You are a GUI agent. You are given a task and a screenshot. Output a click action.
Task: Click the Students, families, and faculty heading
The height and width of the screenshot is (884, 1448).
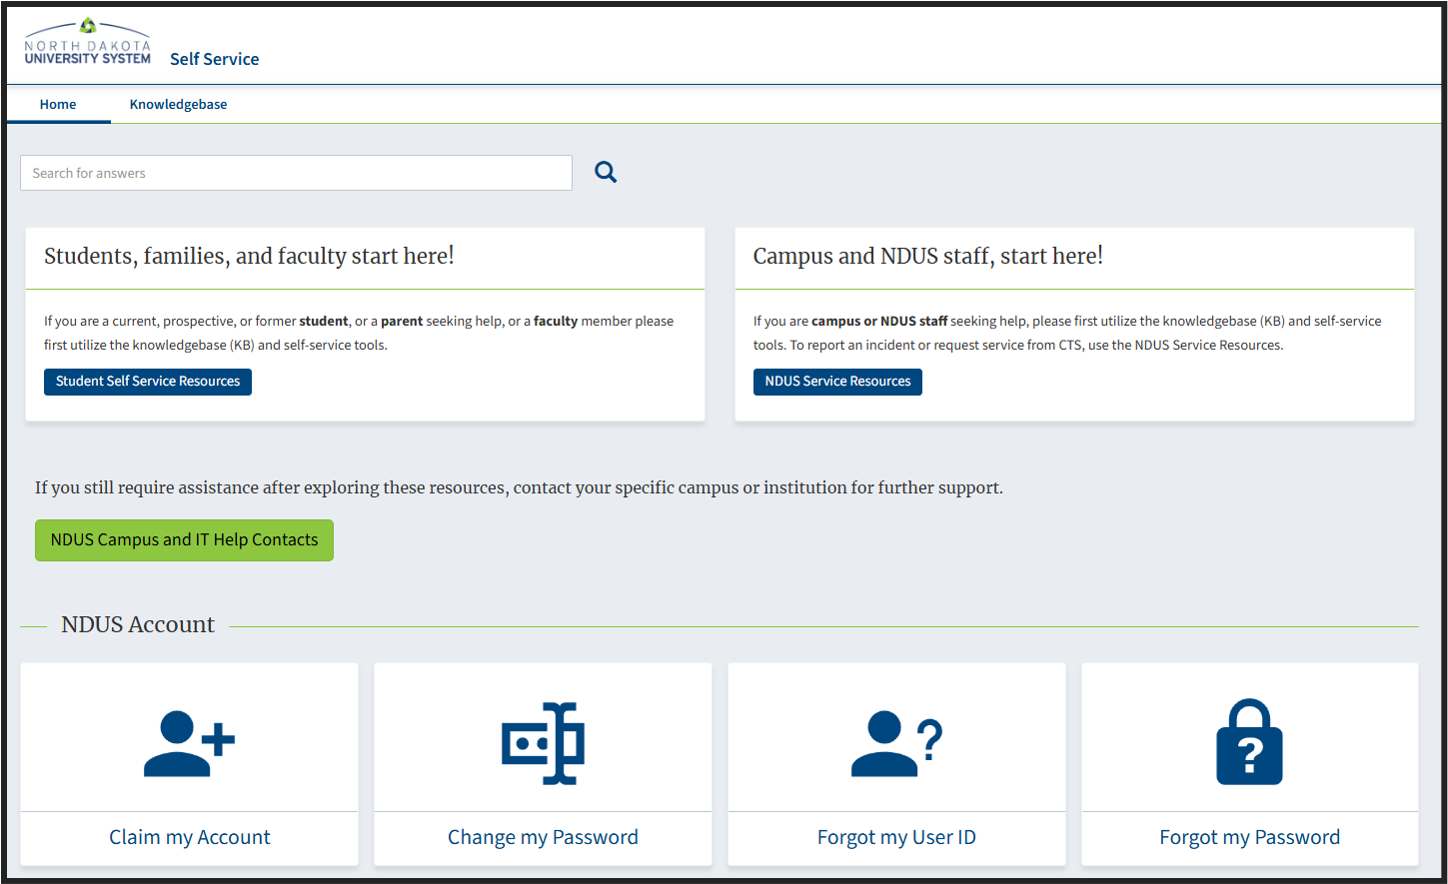point(249,256)
